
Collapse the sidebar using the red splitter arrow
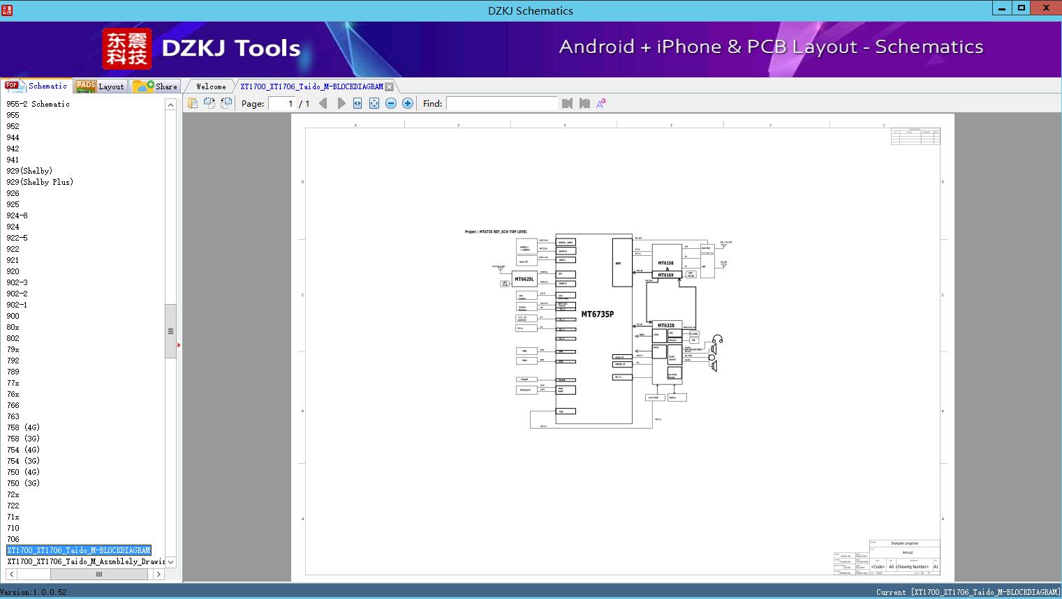pyautogui.click(x=179, y=345)
